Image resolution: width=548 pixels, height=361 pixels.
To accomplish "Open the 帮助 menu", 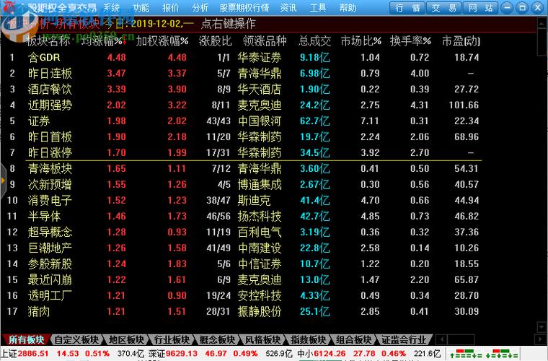I will [x=348, y=7].
